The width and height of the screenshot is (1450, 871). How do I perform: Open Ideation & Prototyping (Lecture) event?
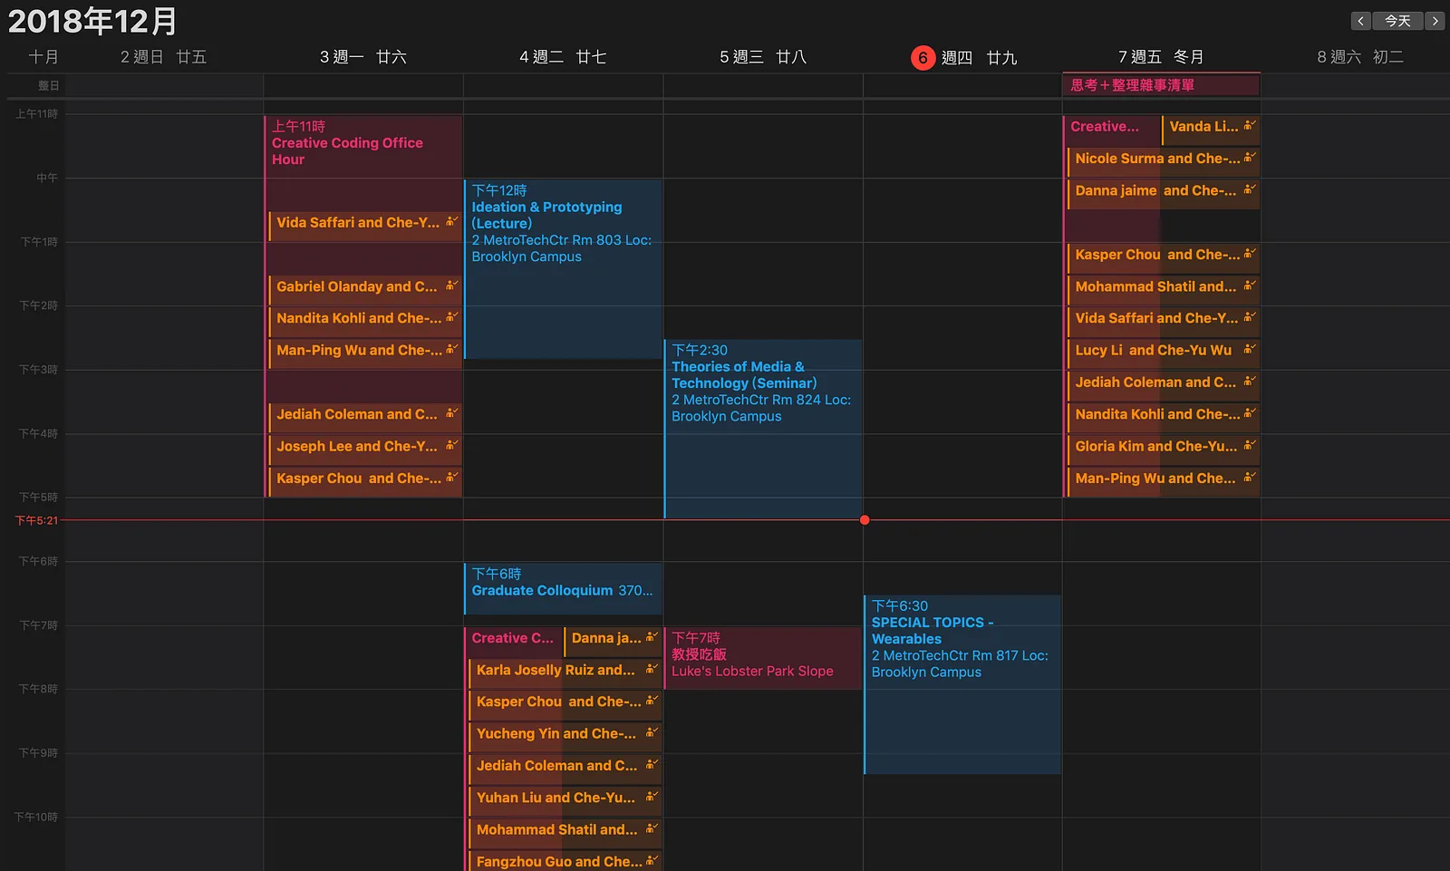(x=563, y=269)
